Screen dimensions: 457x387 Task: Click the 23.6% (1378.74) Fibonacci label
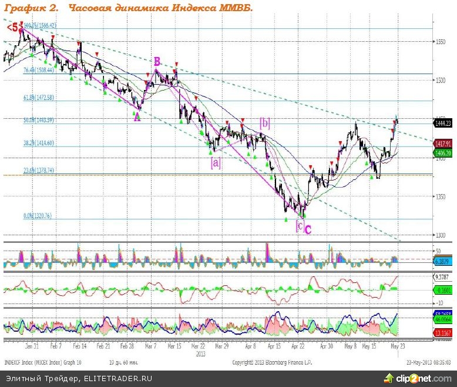(x=39, y=170)
